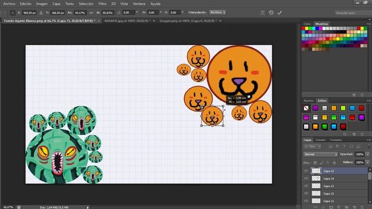Switch to the Trazados panel tab
This screenshot has height=209, width=372.
tap(336, 140)
